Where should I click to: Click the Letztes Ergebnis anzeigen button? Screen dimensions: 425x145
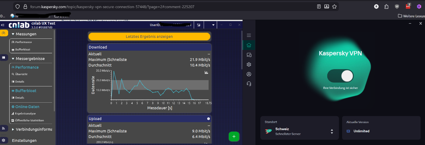[x=149, y=36]
